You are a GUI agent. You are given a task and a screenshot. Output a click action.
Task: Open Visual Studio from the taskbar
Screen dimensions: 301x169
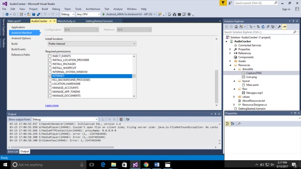click(135, 164)
